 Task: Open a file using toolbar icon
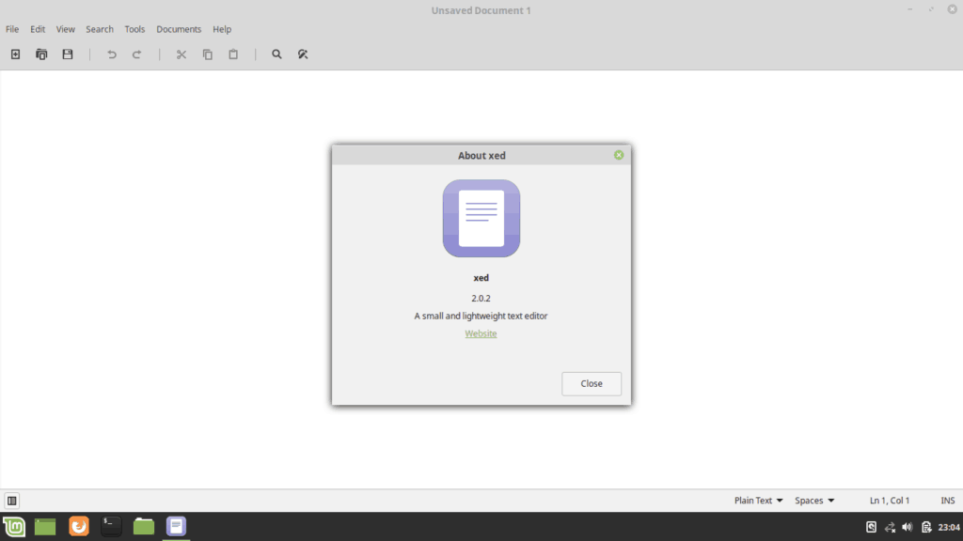pos(41,54)
